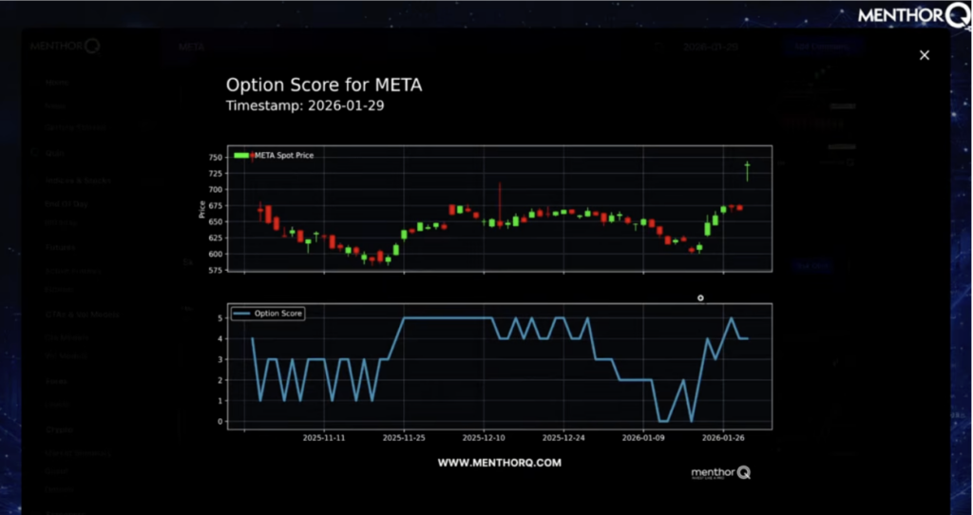Open End Of Day in the background sidebar
This screenshot has width=973, height=515.
click(x=67, y=204)
